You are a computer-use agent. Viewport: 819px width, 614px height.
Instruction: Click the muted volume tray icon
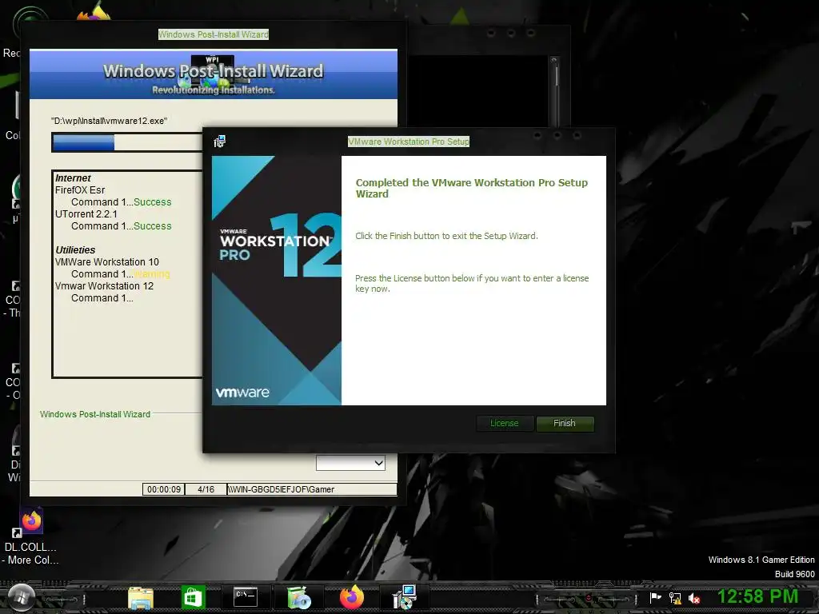(x=694, y=598)
